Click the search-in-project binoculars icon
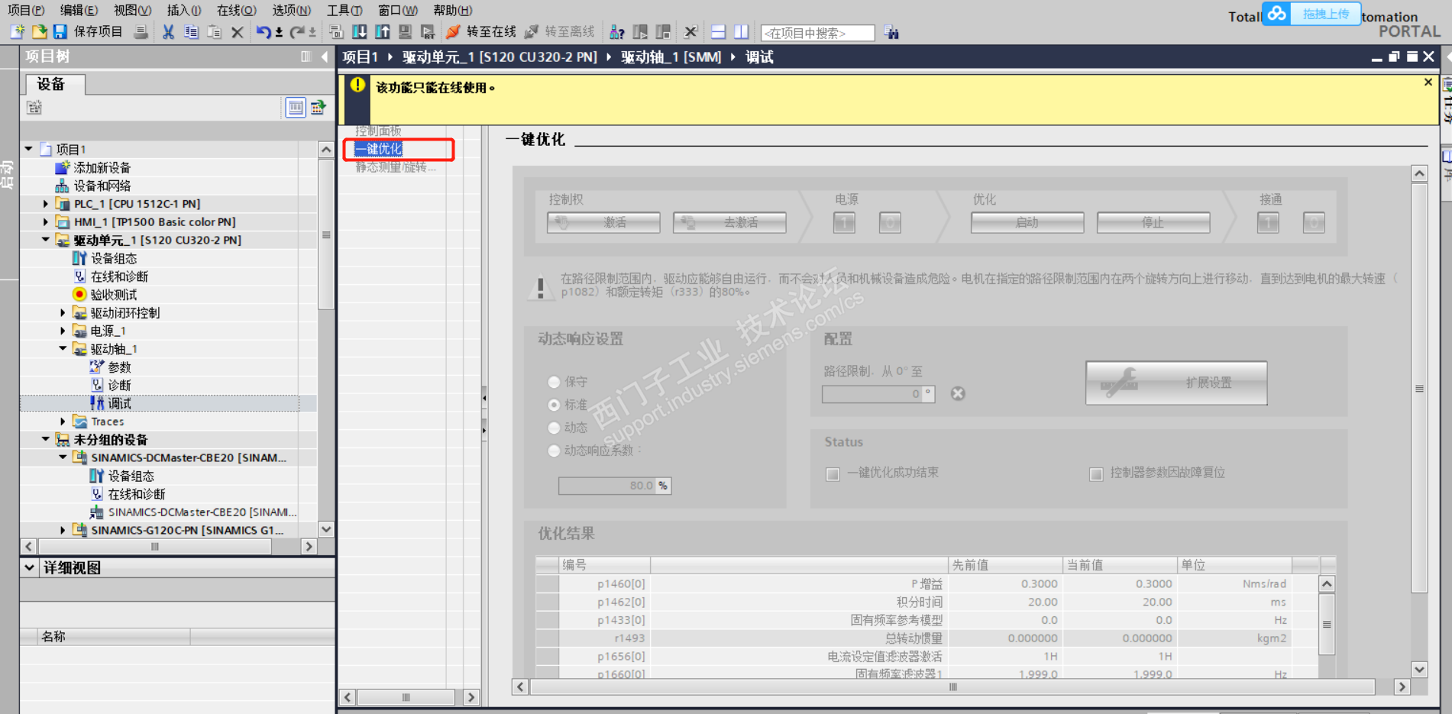The width and height of the screenshot is (1452, 714). (891, 32)
